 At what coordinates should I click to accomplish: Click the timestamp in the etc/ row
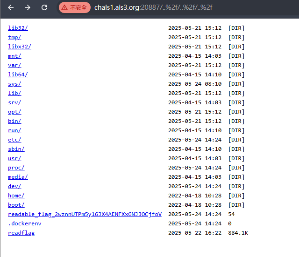[x=195, y=140]
